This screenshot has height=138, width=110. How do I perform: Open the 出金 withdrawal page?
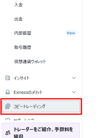pos(18,19)
